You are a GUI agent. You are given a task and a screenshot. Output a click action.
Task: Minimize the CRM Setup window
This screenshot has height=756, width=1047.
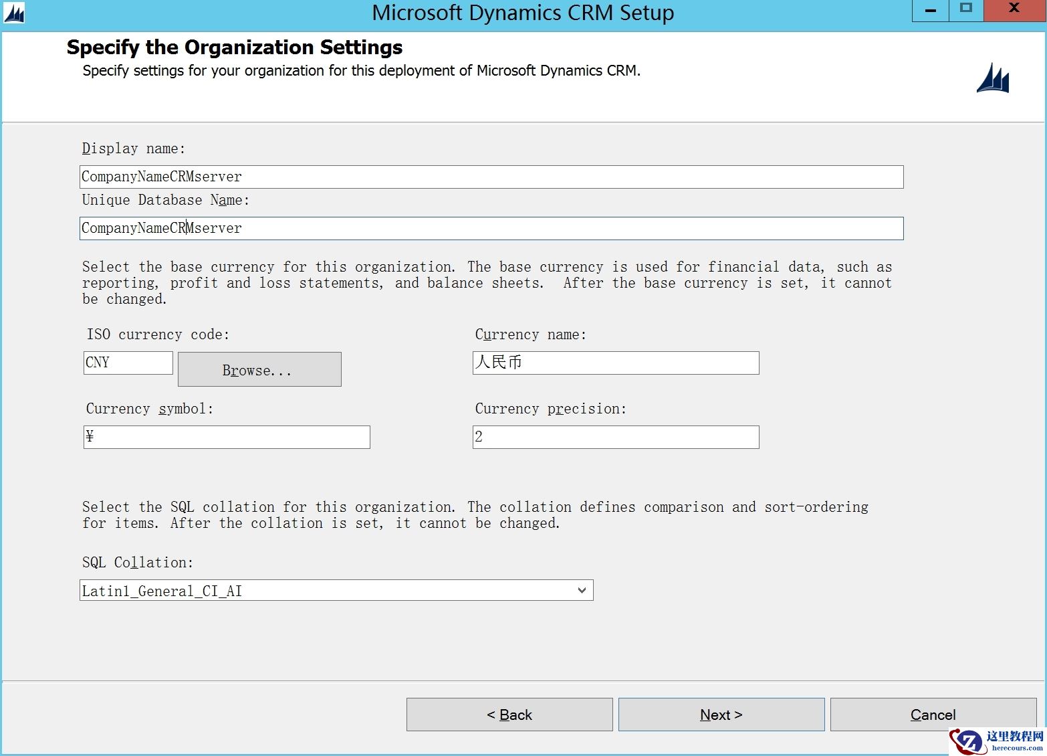pyautogui.click(x=930, y=11)
